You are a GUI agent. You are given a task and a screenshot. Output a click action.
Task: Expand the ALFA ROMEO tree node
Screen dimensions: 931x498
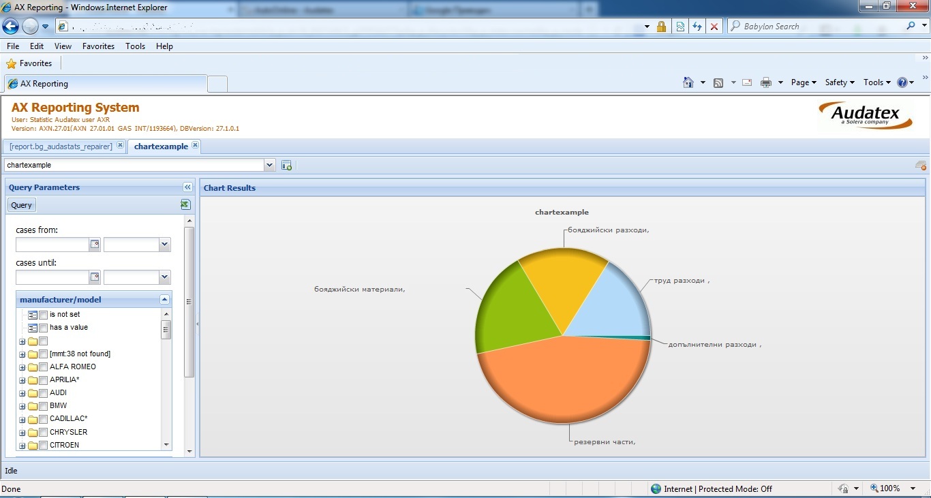(22, 368)
